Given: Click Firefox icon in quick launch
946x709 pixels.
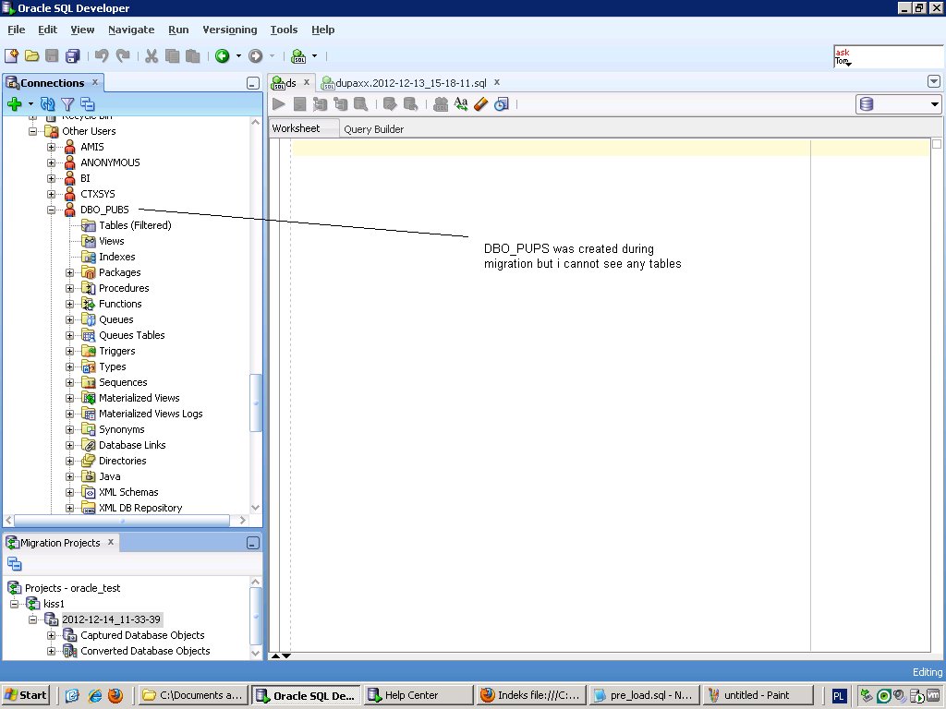Looking at the screenshot, I should click(115, 695).
